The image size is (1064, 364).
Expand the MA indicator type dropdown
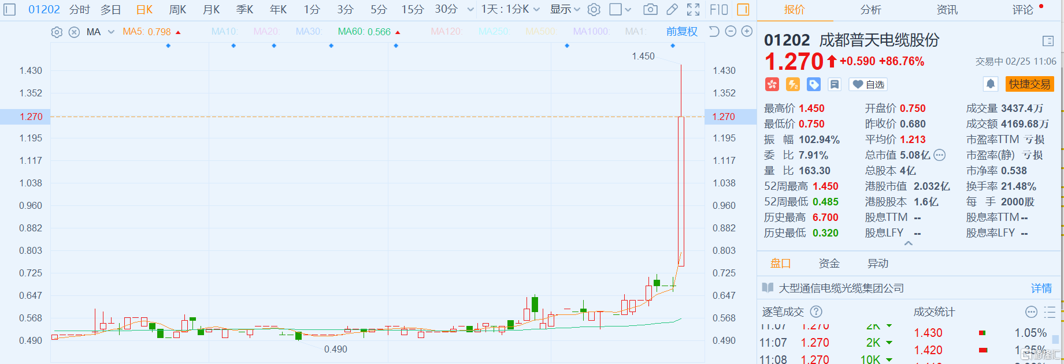111,32
